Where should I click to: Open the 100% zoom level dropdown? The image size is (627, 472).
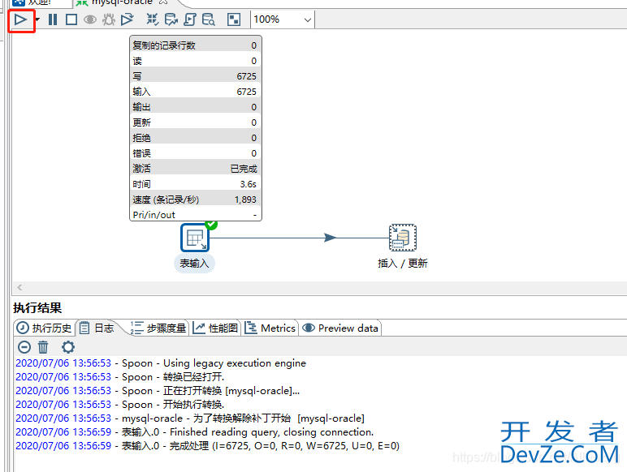point(283,19)
